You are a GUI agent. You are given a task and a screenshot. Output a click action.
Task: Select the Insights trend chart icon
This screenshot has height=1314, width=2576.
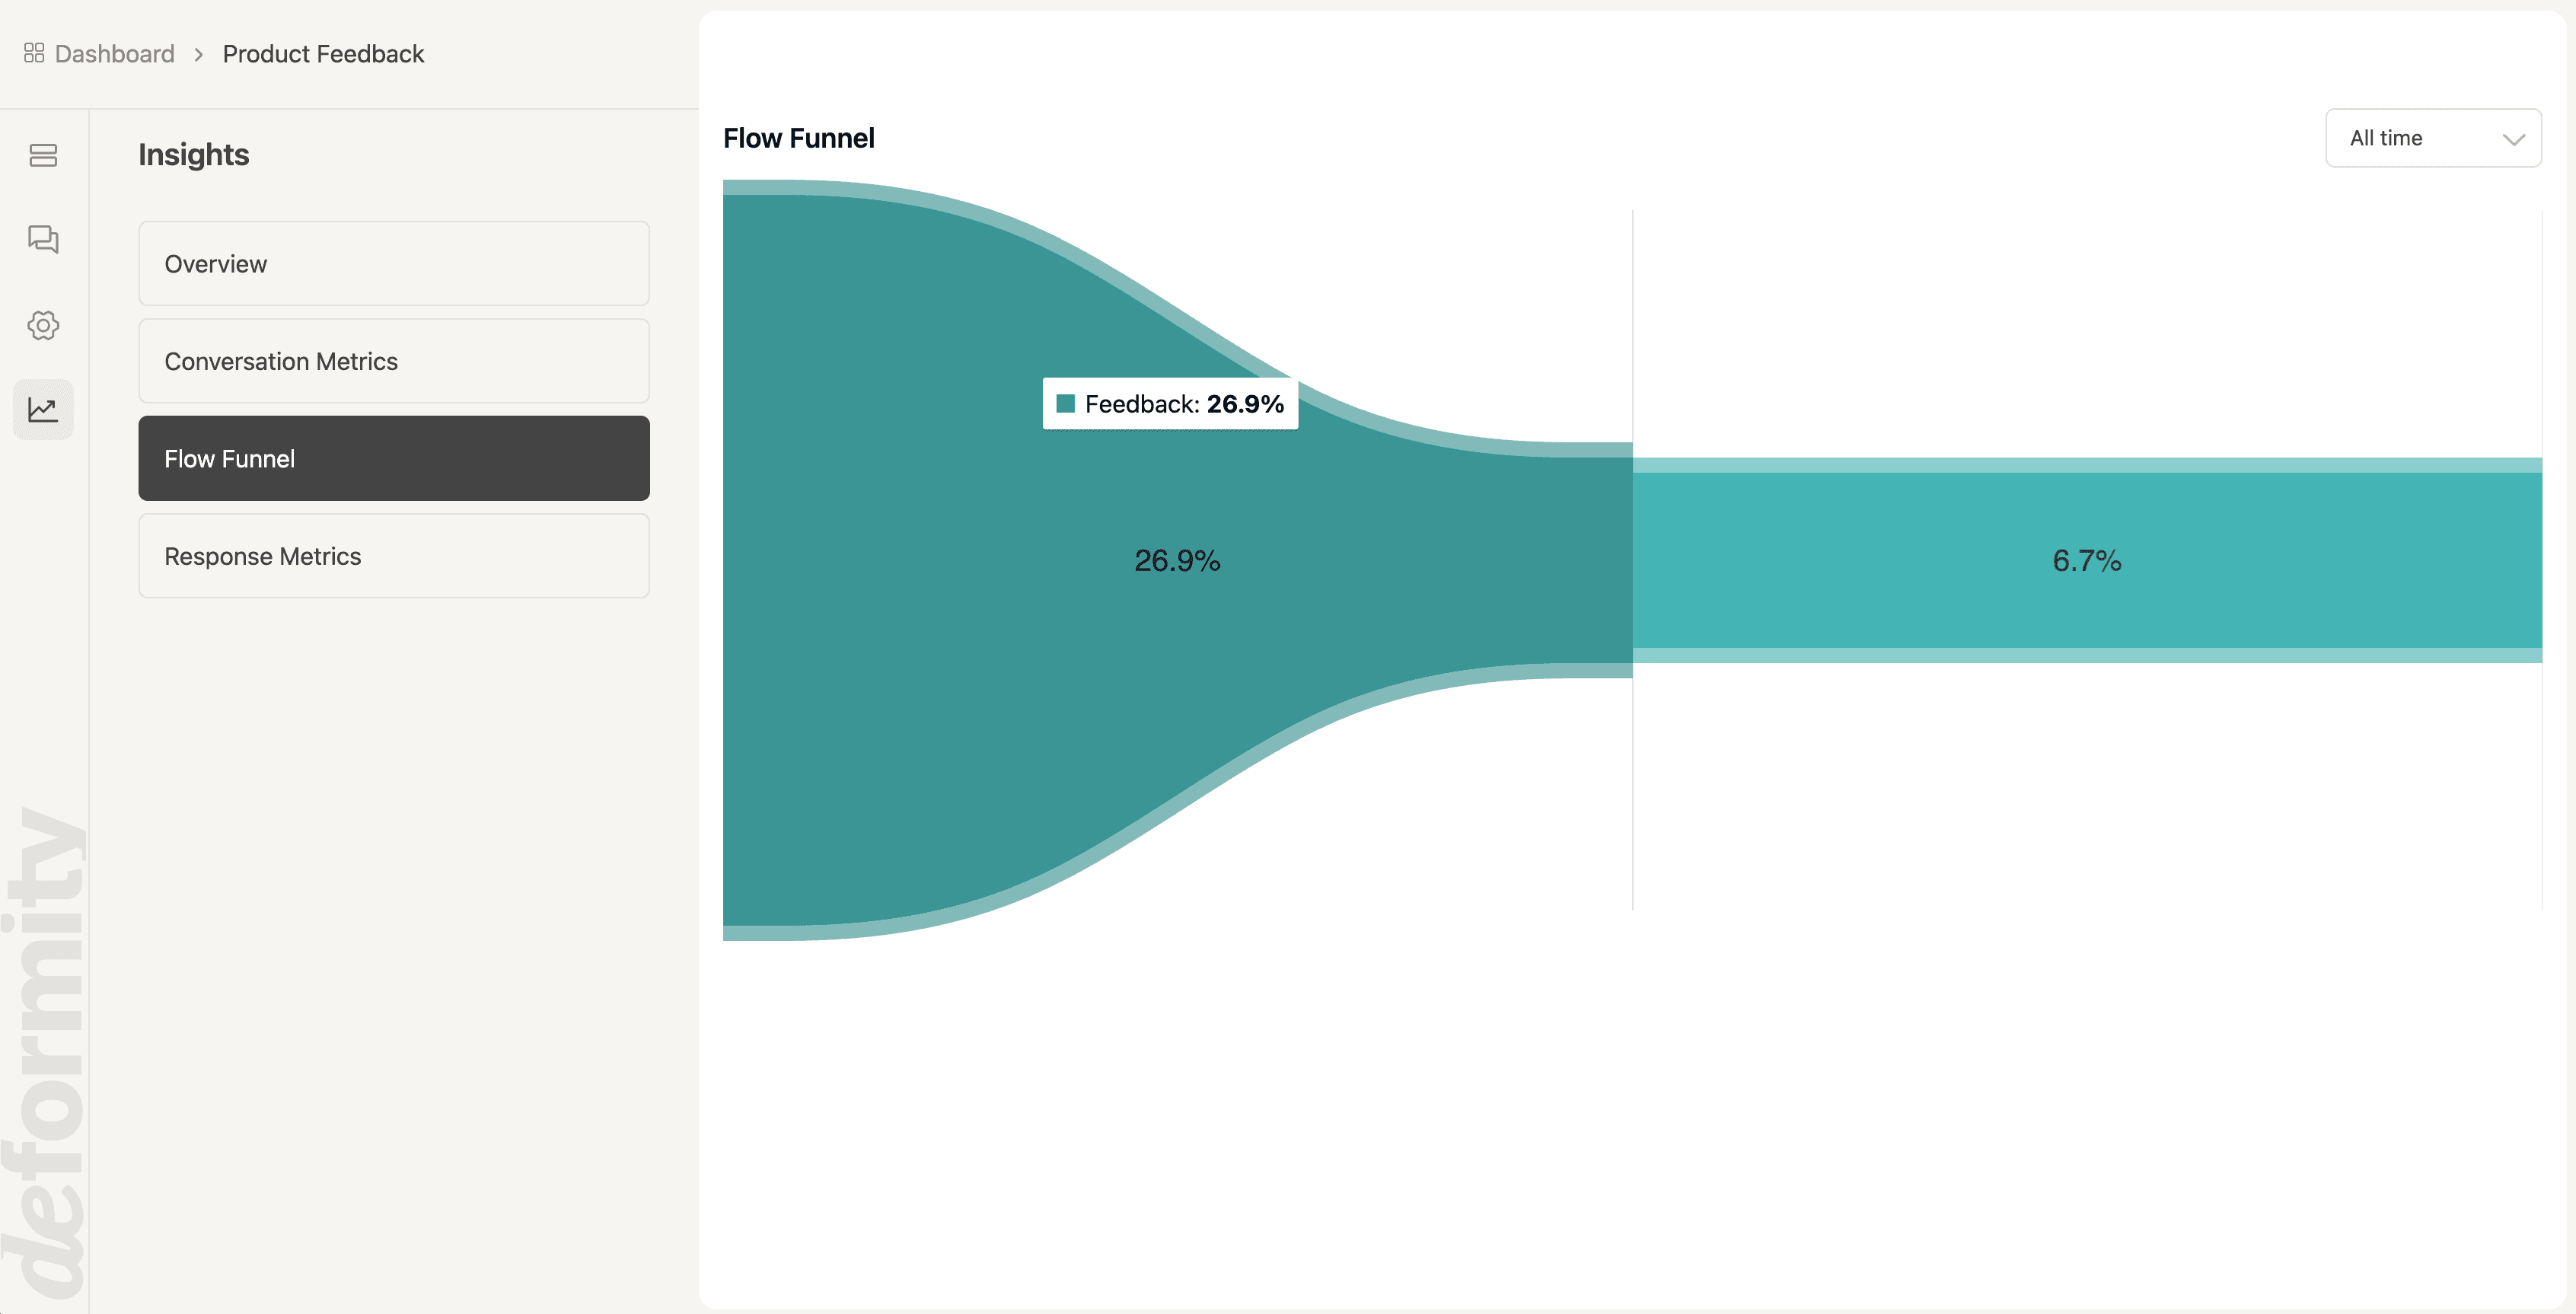click(43, 409)
